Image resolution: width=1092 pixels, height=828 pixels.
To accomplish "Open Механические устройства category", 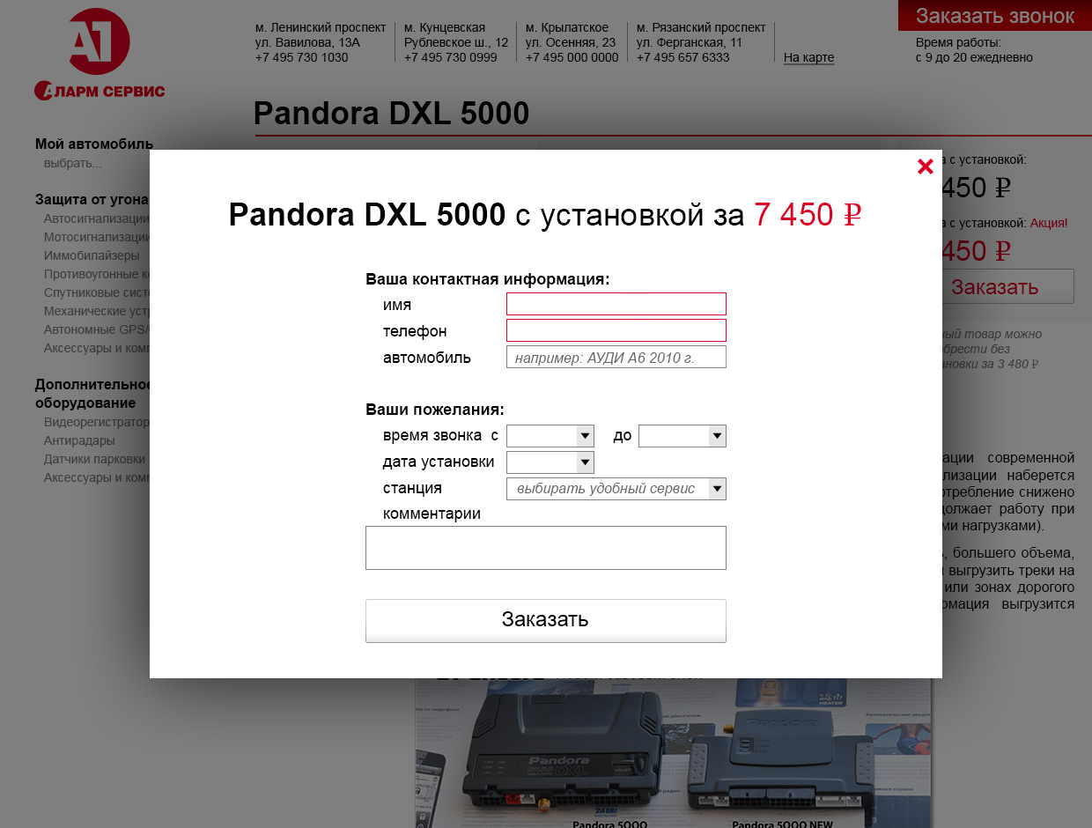I will click(97, 311).
